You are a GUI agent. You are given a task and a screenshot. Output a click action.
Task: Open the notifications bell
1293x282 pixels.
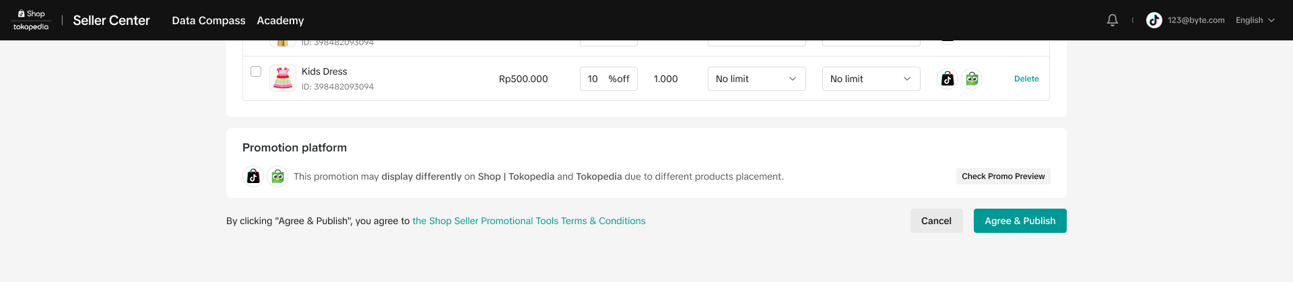pos(1113,20)
